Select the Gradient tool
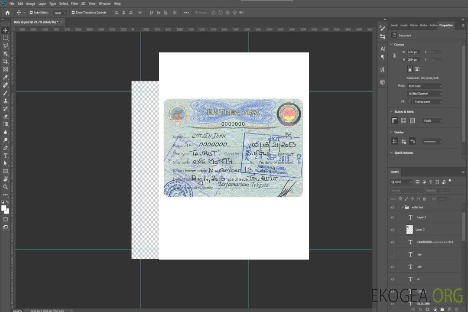The width and height of the screenshot is (468, 312). tap(5, 124)
